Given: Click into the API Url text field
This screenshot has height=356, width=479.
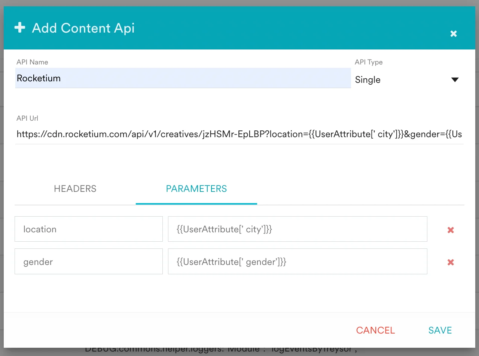Looking at the screenshot, I should 239,134.
